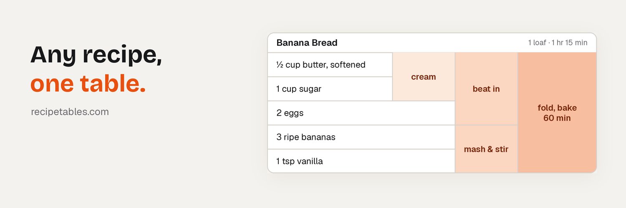Screen dimensions: 626x208
Task: Click the word 'vanilla' in last row
Action: [310, 161]
